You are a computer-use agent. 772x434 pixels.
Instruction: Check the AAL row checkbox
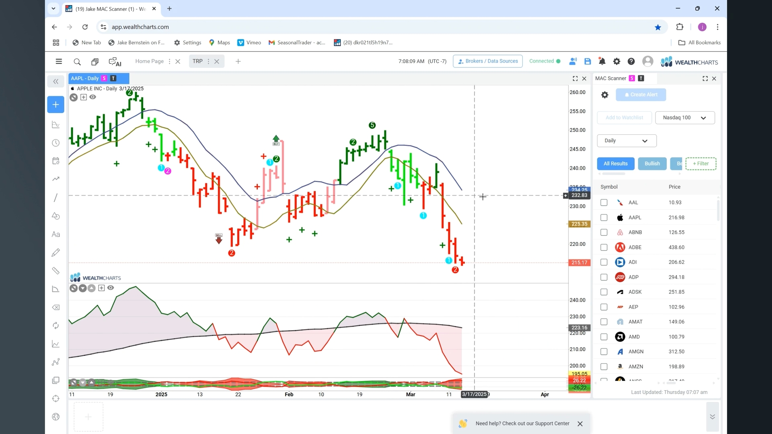(x=604, y=203)
